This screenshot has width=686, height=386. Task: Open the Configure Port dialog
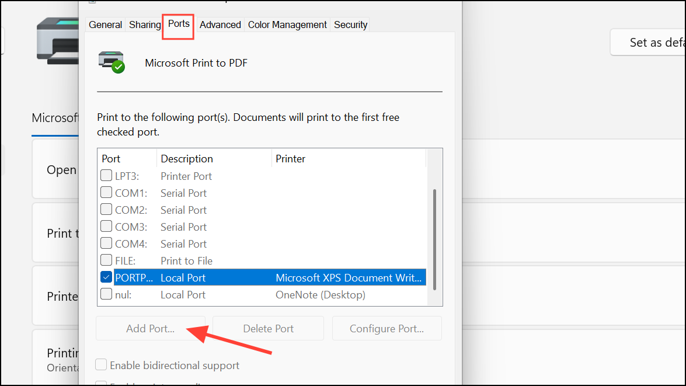tap(386, 328)
